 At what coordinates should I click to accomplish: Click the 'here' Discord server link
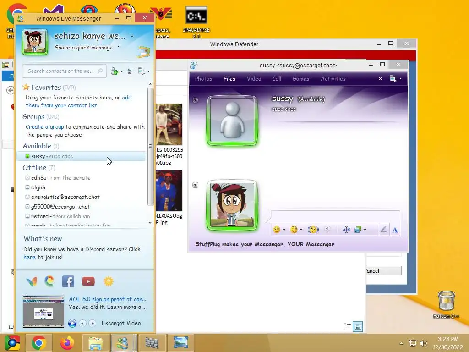tap(29, 257)
